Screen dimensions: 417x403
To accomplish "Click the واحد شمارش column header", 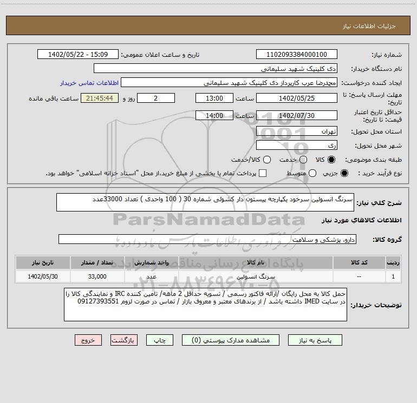I will pos(151,262).
